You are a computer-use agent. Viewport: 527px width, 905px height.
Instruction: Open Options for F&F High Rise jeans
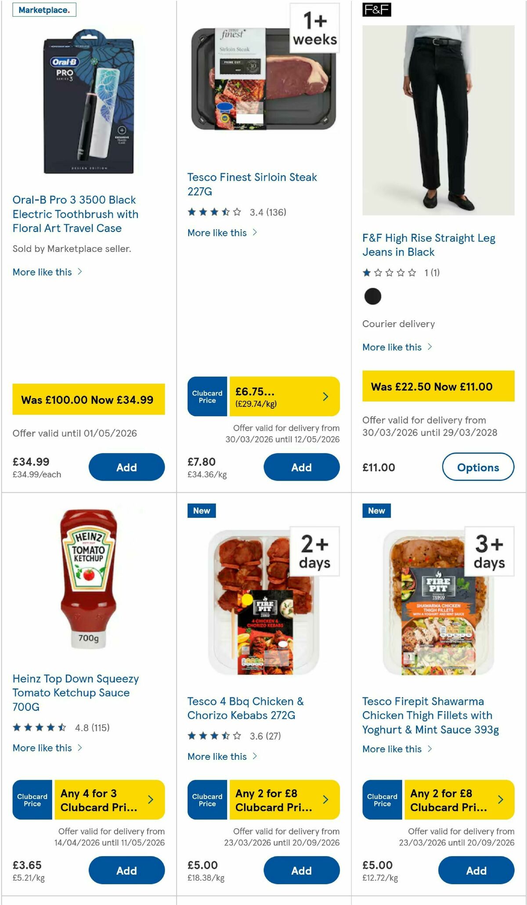coord(478,467)
